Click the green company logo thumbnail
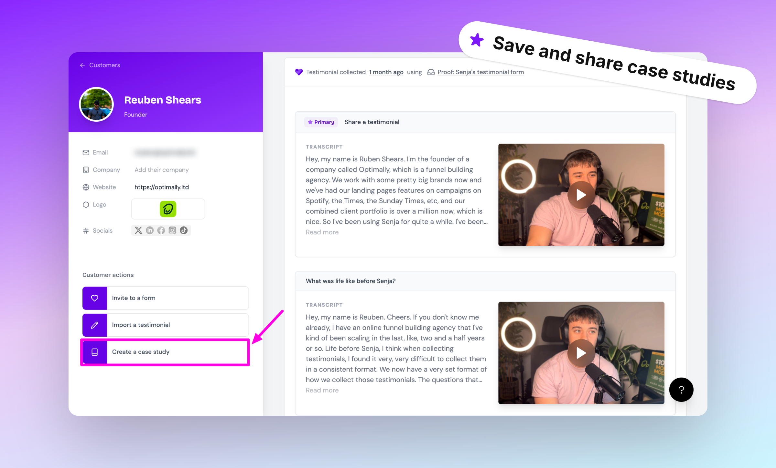This screenshot has width=776, height=468. (168, 209)
